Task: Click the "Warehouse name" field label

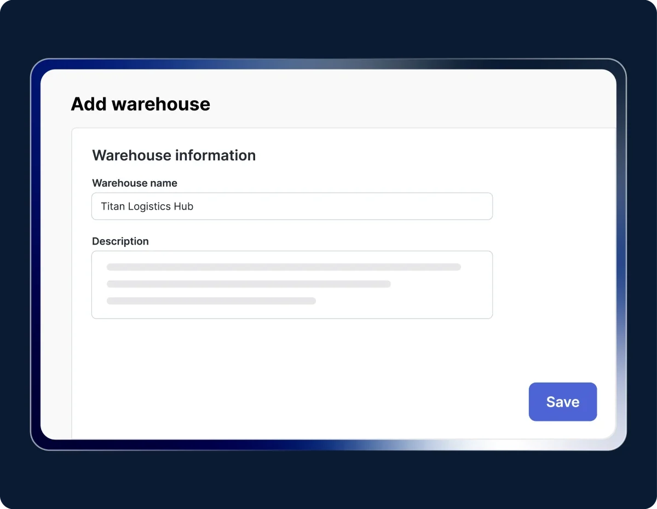Action: 135,183
